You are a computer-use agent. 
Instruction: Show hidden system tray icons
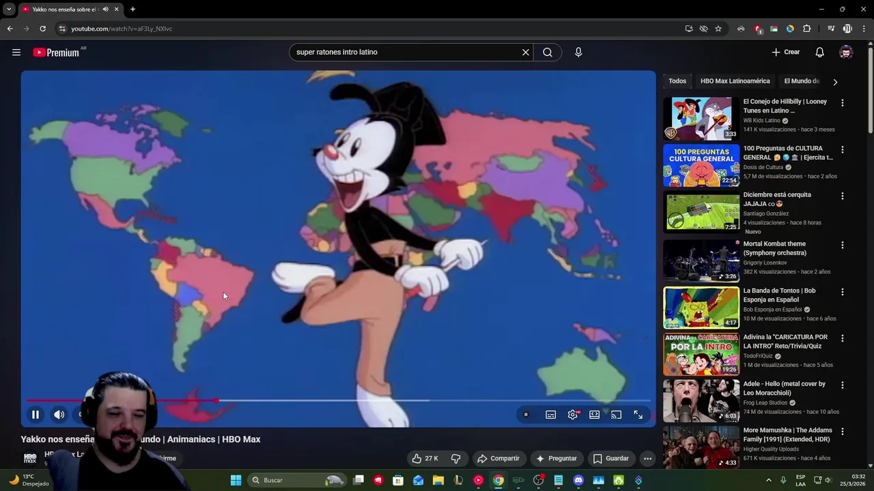768,480
